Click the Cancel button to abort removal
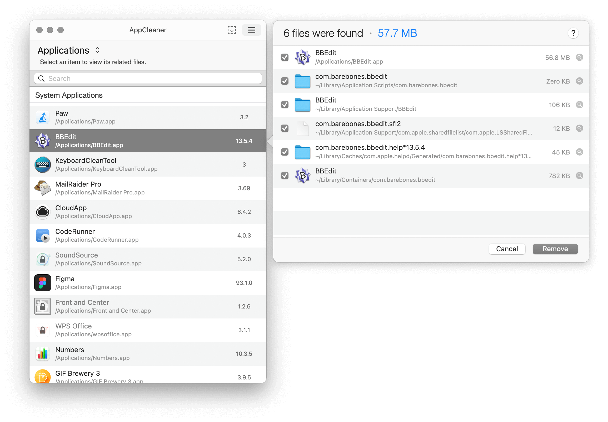This screenshot has height=422, width=608. tap(507, 249)
